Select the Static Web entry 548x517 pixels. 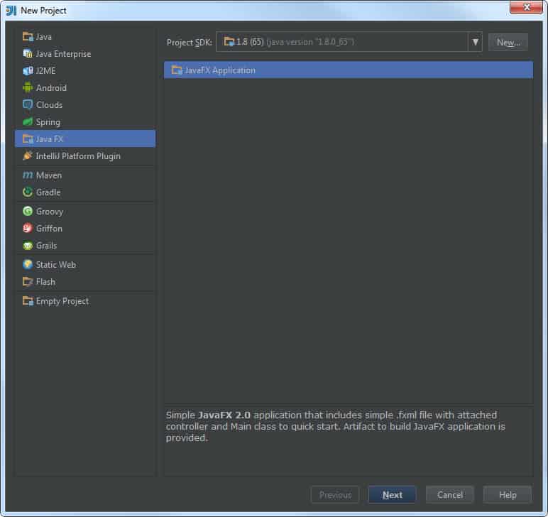(x=85, y=265)
